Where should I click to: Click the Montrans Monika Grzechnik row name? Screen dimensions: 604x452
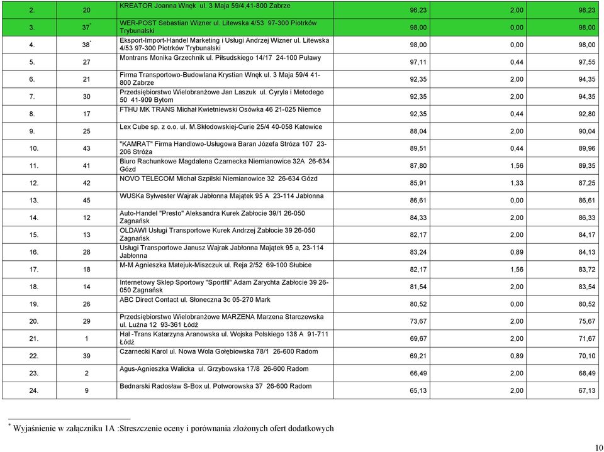[225, 62]
